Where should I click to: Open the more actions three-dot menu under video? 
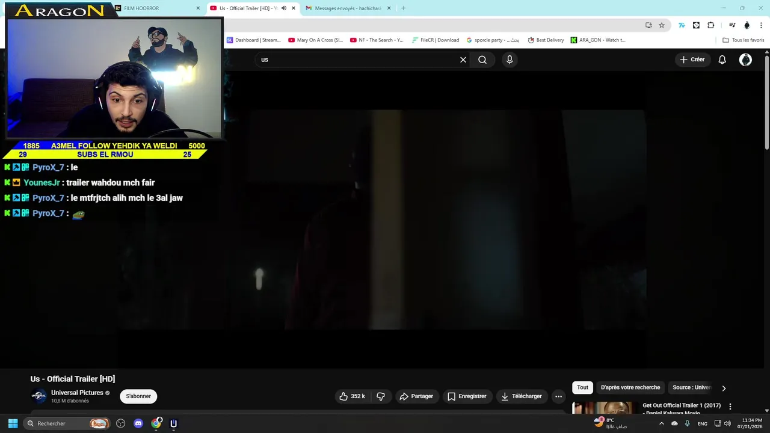pos(558,396)
